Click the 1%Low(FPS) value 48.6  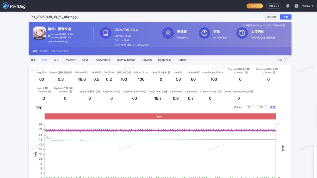(x=82, y=79)
